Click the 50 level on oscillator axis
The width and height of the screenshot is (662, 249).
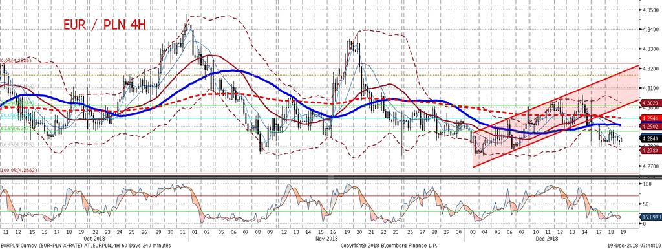[x=646, y=204]
